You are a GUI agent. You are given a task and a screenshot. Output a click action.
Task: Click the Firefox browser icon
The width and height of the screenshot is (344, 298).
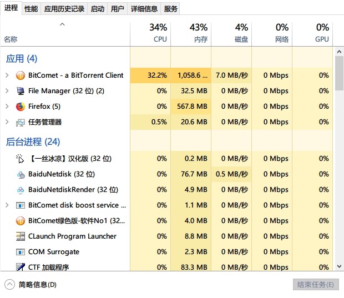pyautogui.click(x=21, y=107)
